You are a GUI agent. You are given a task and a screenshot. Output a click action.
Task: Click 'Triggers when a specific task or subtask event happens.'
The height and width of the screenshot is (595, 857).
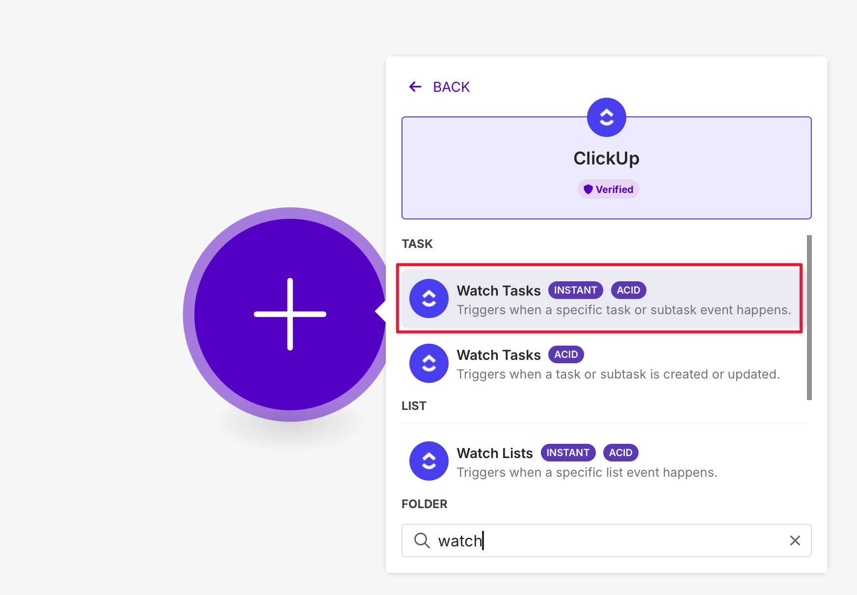(x=624, y=310)
